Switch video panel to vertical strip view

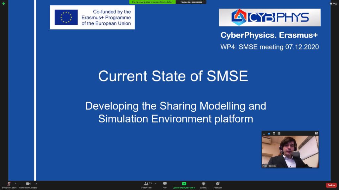pyautogui.click(x=274, y=134)
